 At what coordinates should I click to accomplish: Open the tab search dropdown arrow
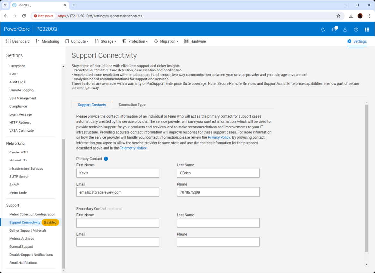pyautogui.click(x=5, y=5)
